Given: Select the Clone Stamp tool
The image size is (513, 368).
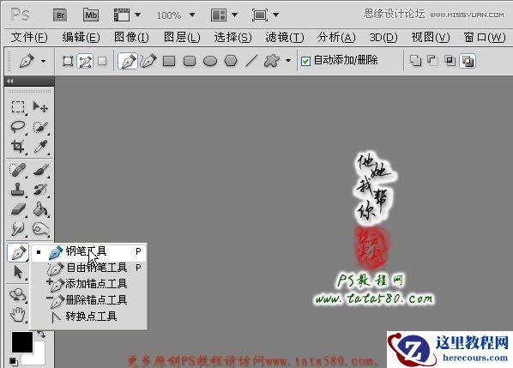Looking at the screenshot, I should click(18, 190).
